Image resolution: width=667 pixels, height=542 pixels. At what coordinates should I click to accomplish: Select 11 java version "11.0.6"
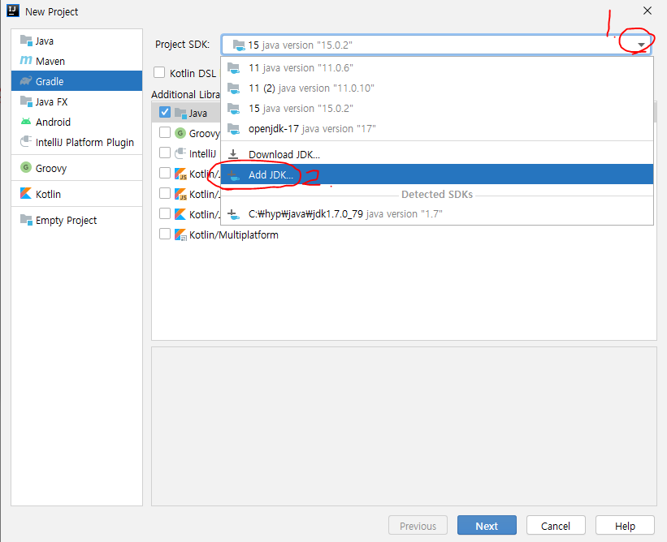tap(437, 67)
